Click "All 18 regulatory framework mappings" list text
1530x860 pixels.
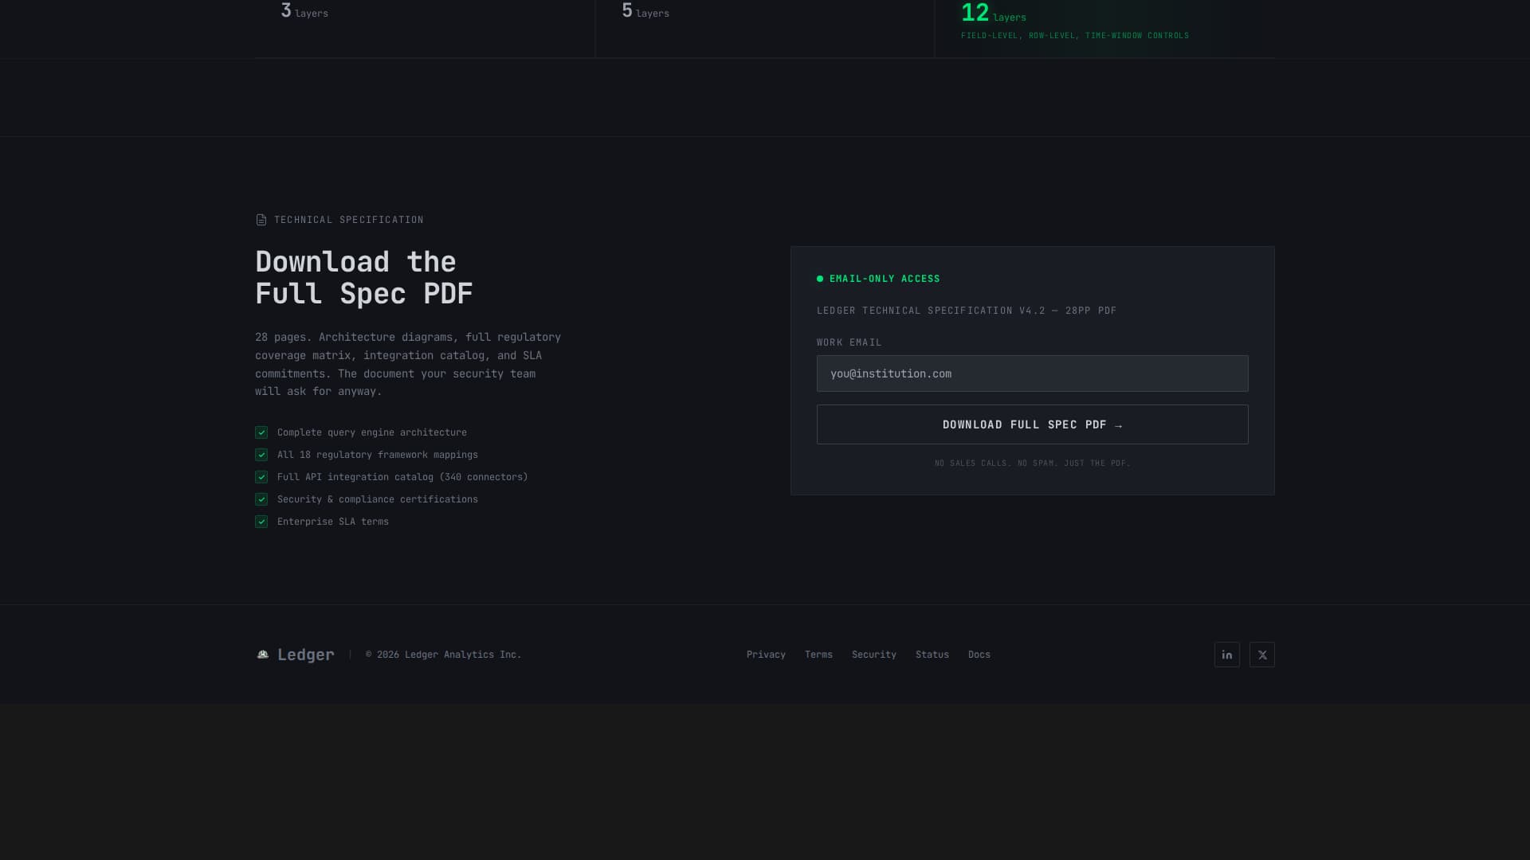tap(378, 455)
